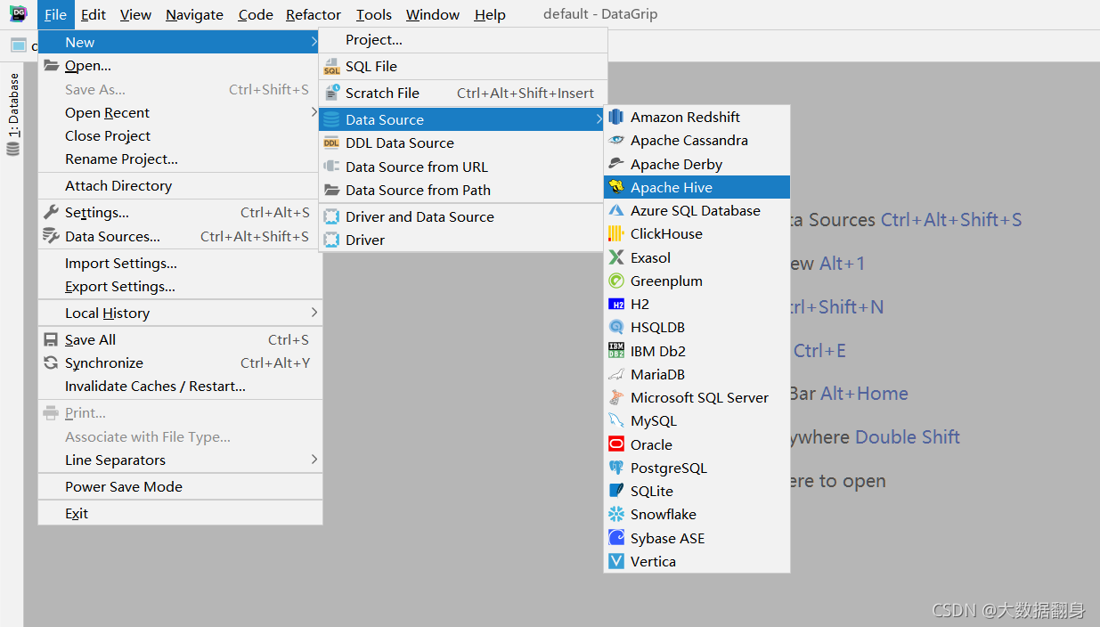Click the Settings wrench icon
1100x627 pixels.
click(x=51, y=213)
